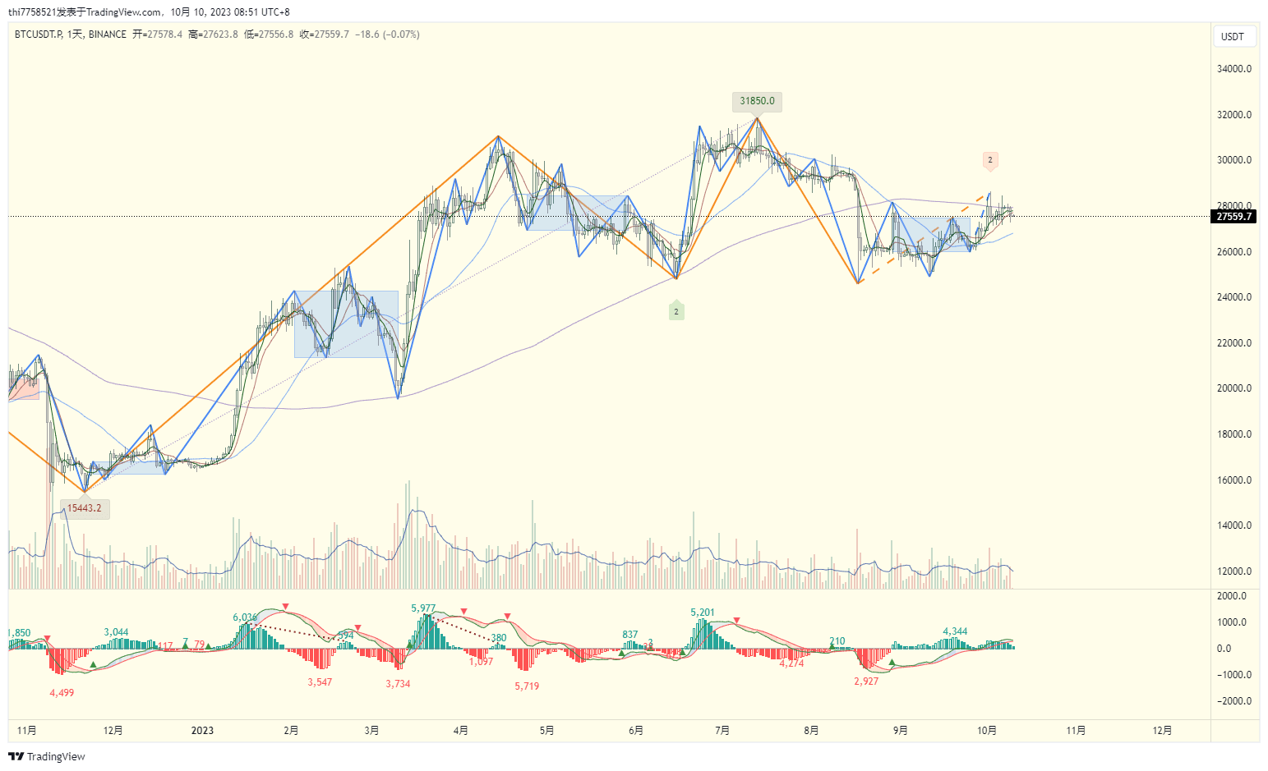Click the 24000.0 price axis label
Screen dimensions: 1268x771
point(1234,297)
